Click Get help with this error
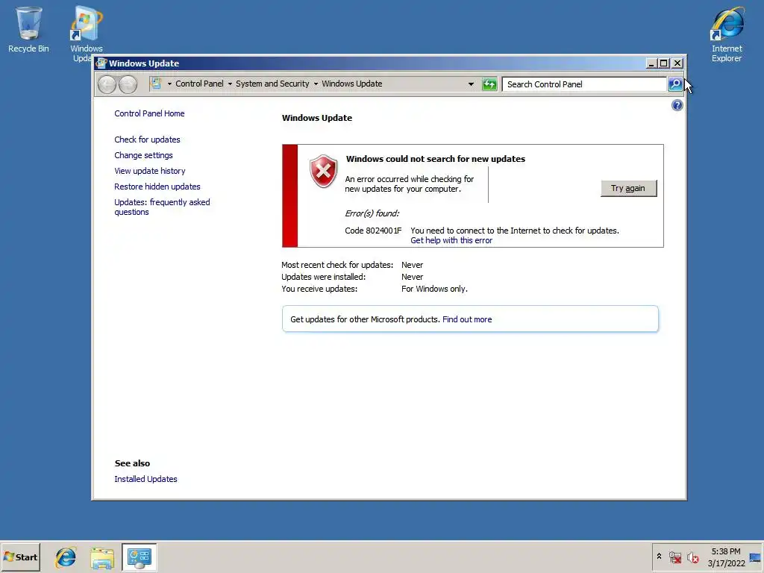The height and width of the screenshot is (573, 764). [451, 240]
